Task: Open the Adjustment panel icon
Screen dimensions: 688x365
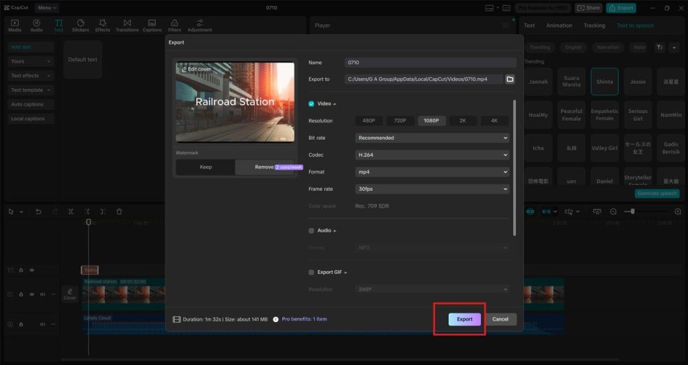Action: (x=200, y=26)
